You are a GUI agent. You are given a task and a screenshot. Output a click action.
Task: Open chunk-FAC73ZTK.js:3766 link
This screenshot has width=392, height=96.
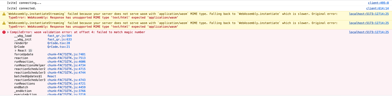[x=67, y=91]
